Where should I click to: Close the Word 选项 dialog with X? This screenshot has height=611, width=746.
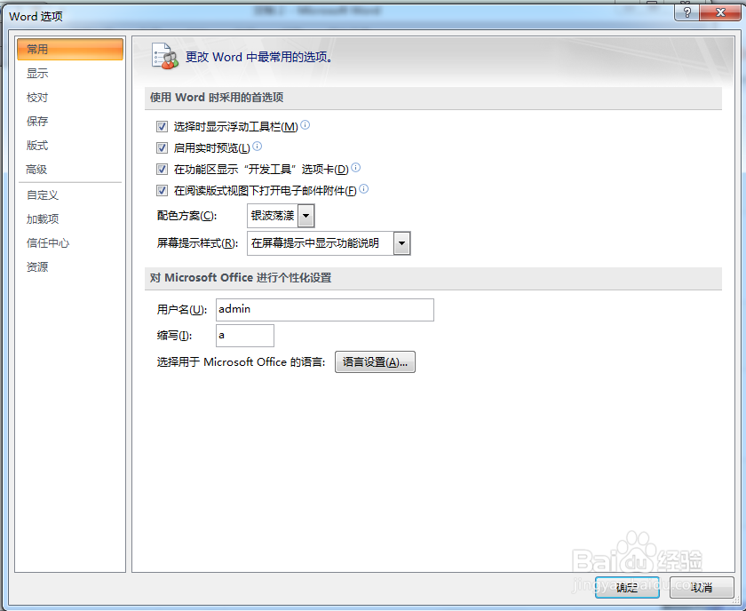pyautogui.click(x=720, y=12)
